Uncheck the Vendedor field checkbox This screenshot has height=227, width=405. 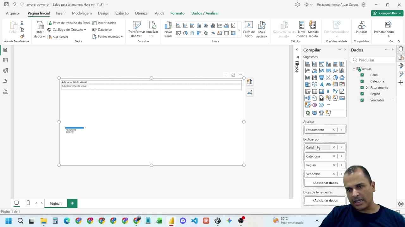[x=362, y=100]
